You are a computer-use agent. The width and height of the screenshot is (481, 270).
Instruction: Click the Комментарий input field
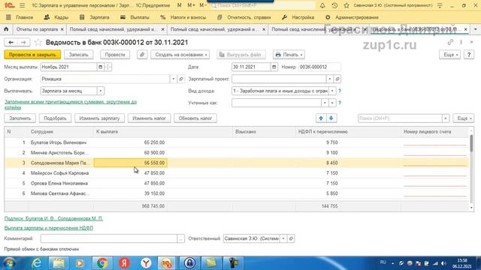pos(109,238)
